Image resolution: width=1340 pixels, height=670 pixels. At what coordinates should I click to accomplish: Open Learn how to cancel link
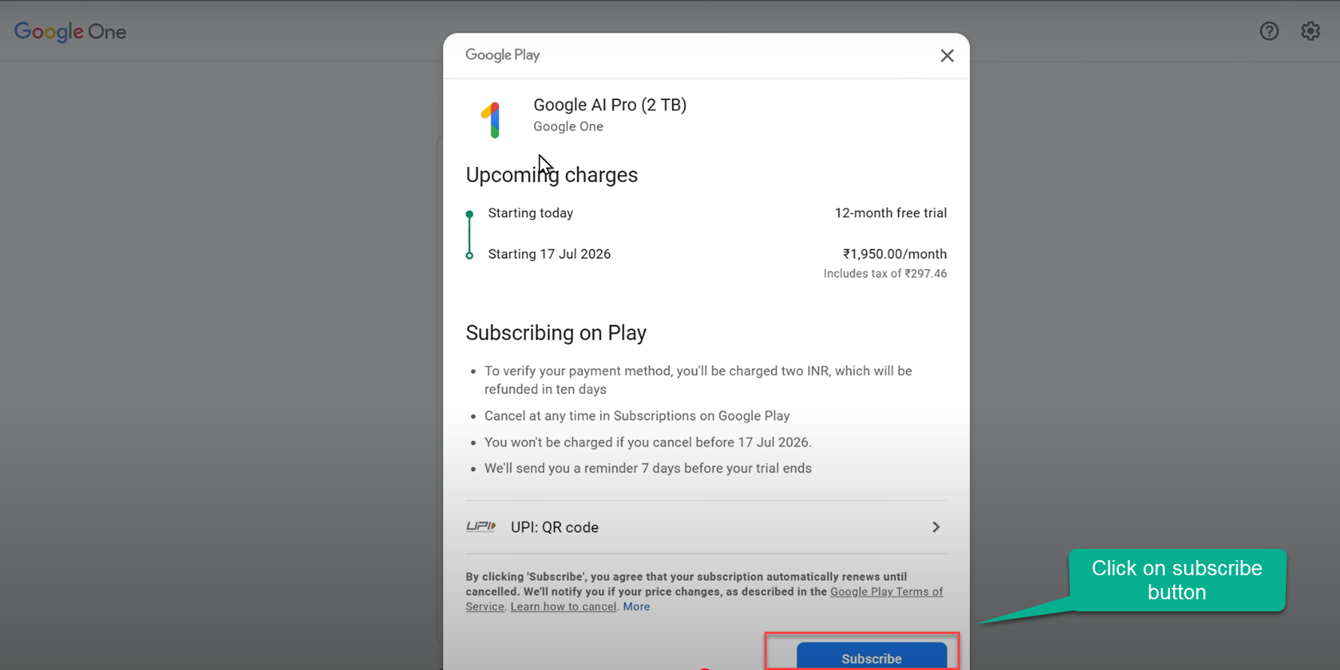point(564,607)
